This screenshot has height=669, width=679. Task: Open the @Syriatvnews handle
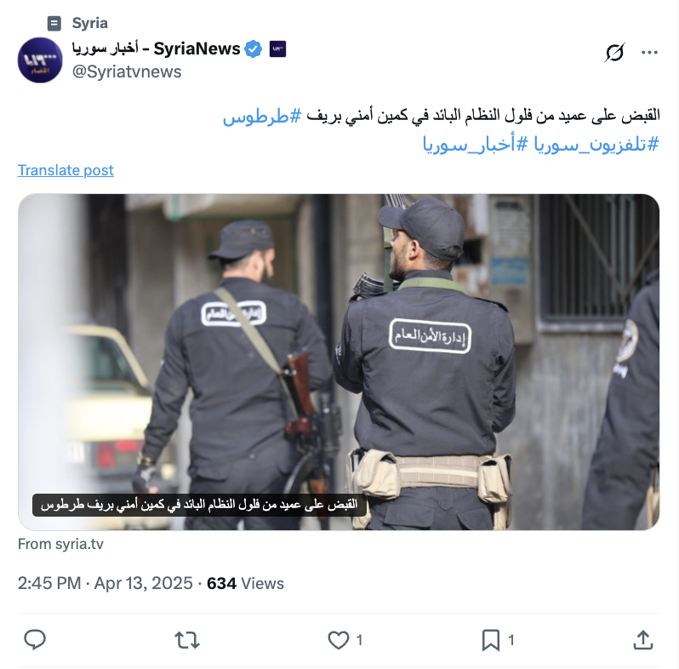tap(127, 71)
